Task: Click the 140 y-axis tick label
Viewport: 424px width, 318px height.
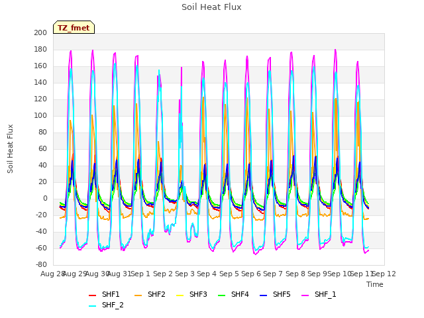Action: [x=40, y=82]
